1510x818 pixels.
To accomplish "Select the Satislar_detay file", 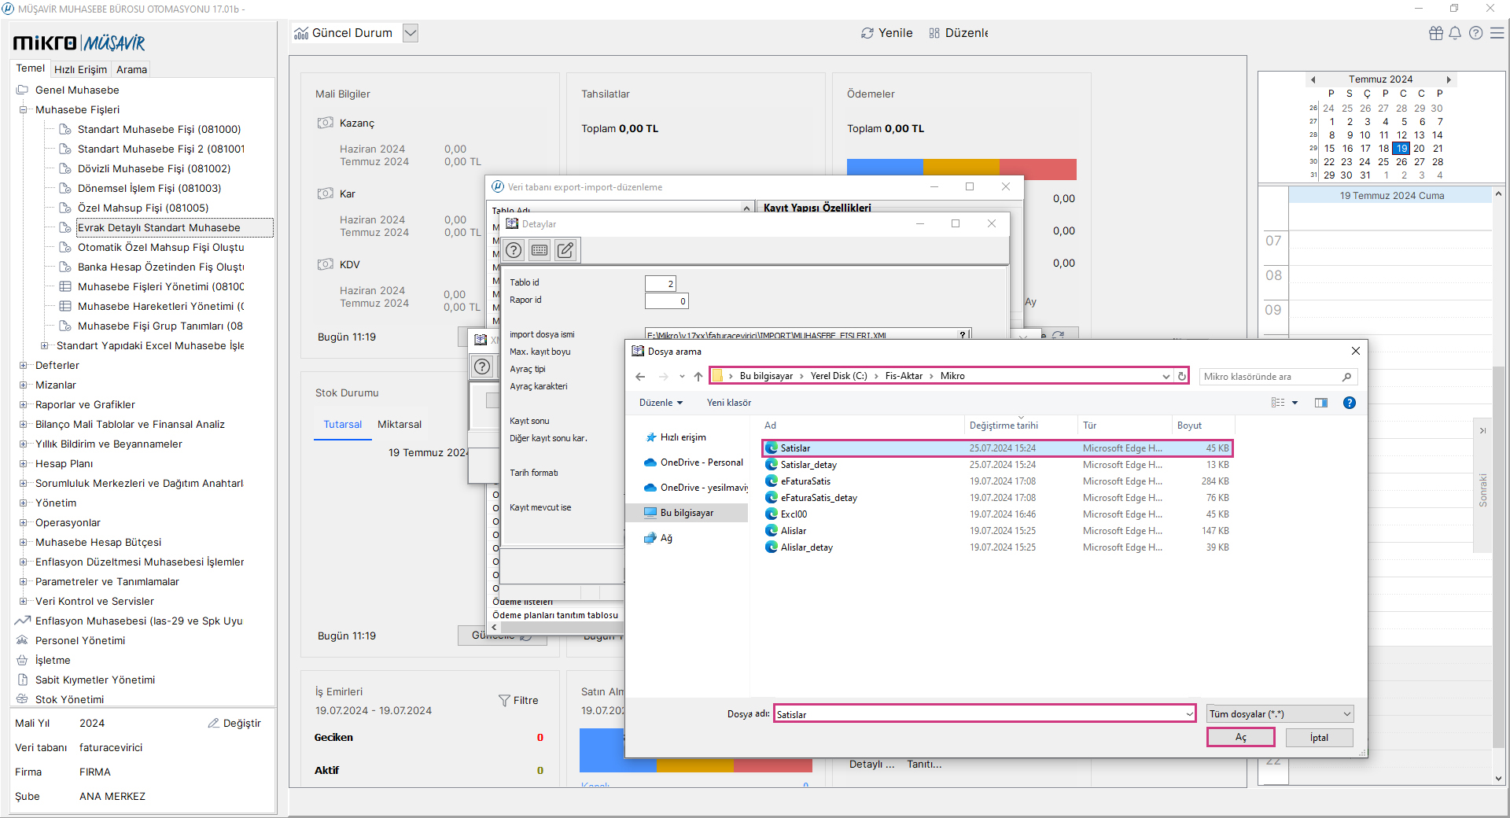I will 808,465.
